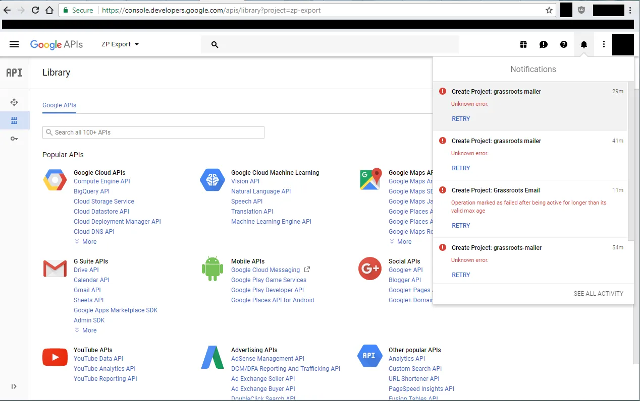Image resolution: width=640 pixels, height=401 pixels.
Task: Open the Google Play Developer API link
Action: tap(268, 290)
